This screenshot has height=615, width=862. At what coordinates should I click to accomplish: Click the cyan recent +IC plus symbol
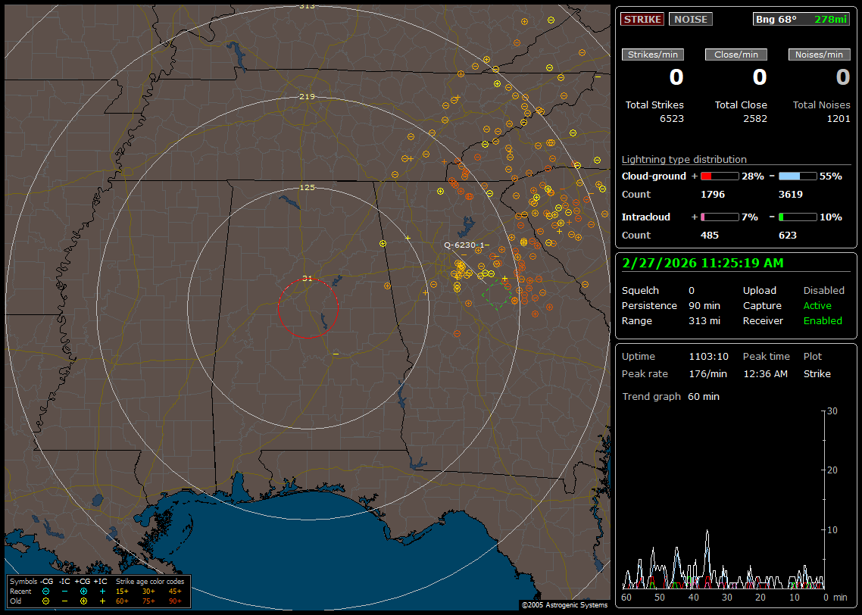pyautogui.click(x=102, y=591)
